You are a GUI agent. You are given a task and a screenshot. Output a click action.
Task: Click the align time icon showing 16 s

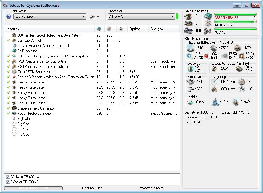click(x=215, y=102)
